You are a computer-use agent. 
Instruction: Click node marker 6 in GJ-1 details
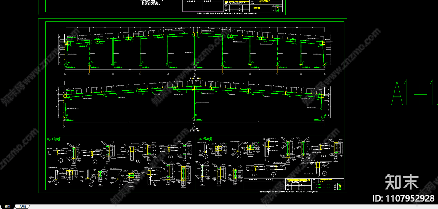tap(60, 161)
